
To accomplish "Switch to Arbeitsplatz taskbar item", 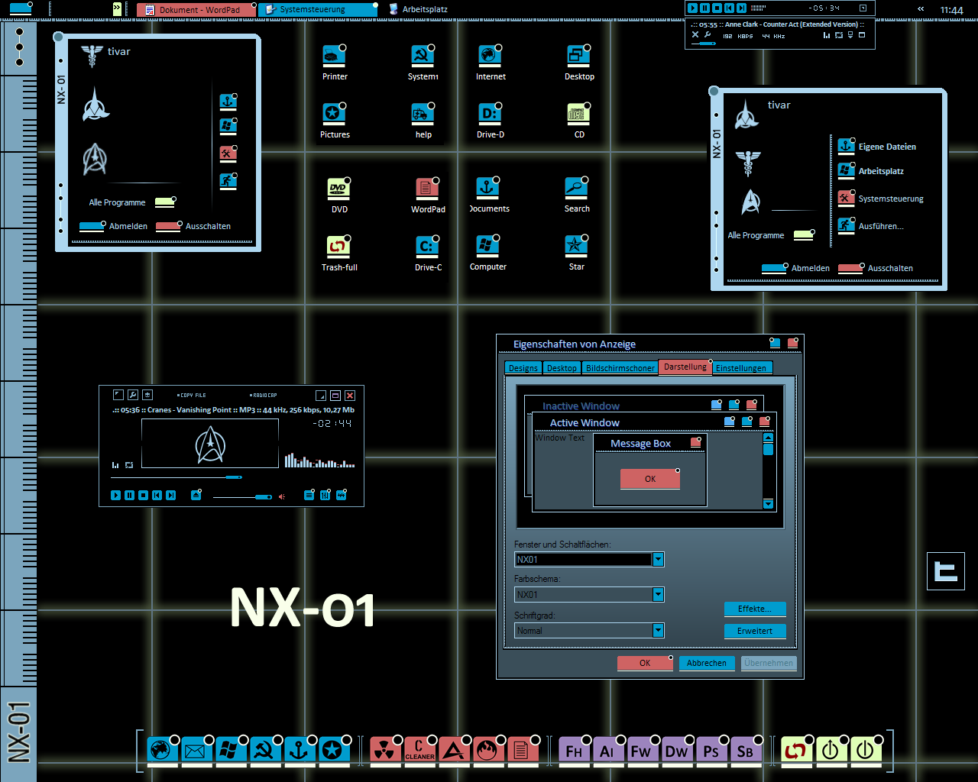I will pyautogui.click(x=418, y=10).
